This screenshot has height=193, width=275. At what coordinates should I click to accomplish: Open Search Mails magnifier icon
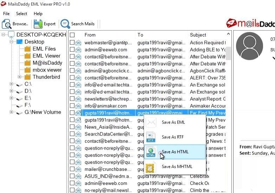coord(65,24)
